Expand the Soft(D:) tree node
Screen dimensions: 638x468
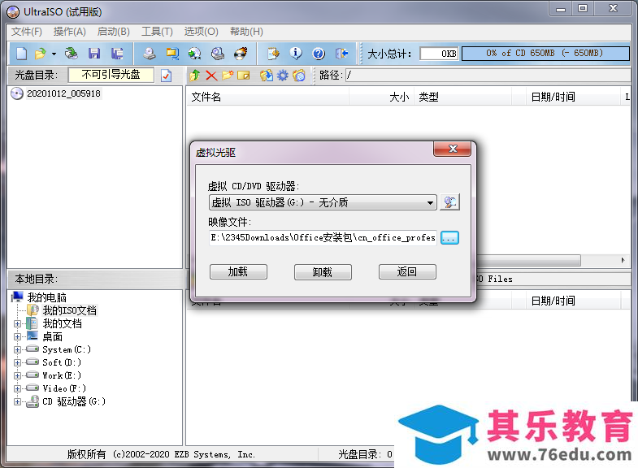[x=18, y=362]
